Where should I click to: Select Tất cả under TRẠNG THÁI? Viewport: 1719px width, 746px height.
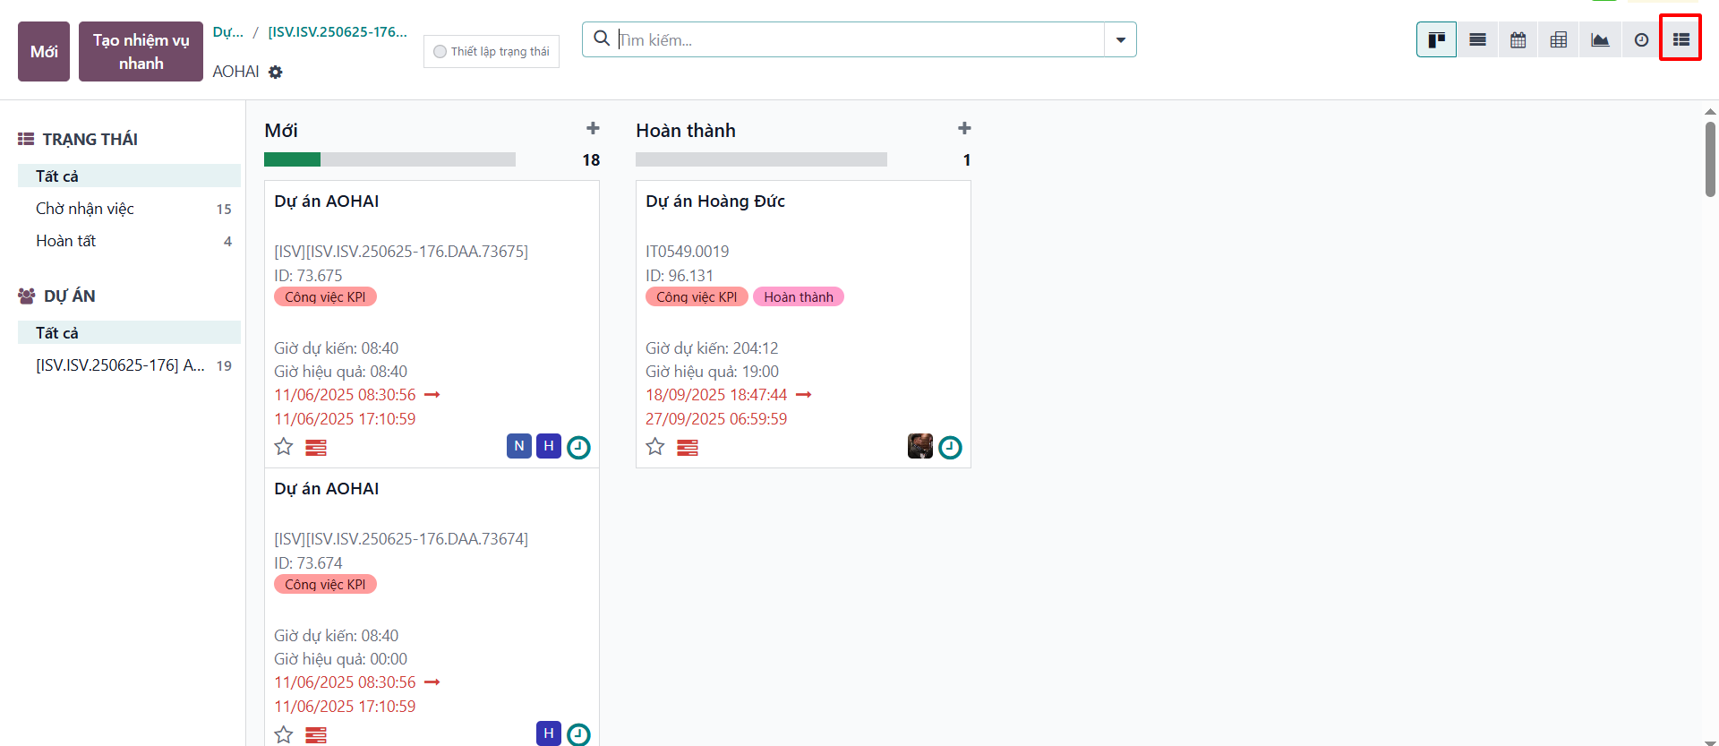pyautogui.click(x=129, y=176)
